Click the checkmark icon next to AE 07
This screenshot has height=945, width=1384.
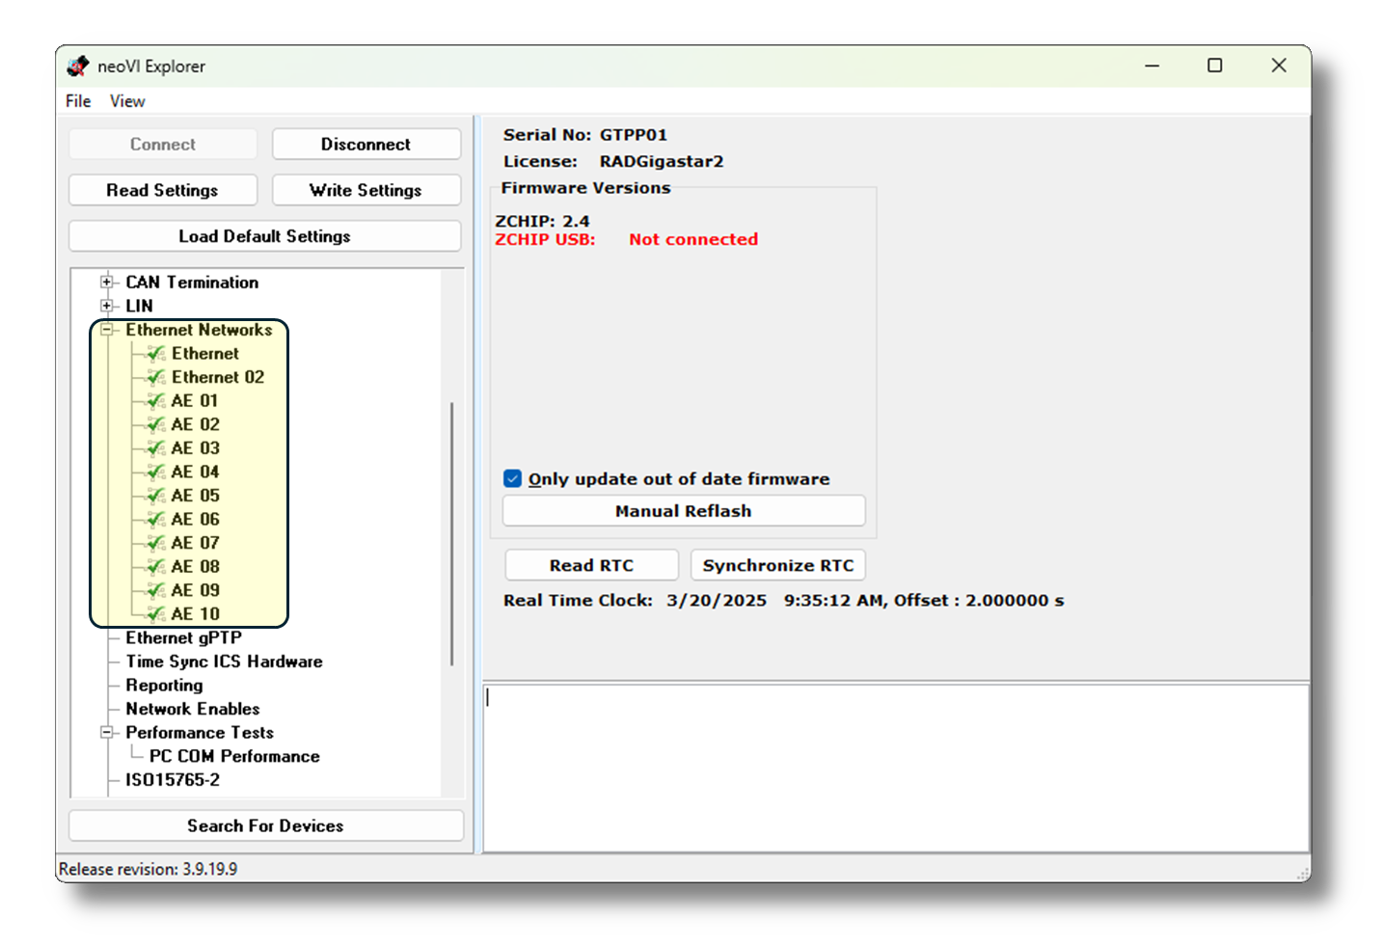tap(156, 543)
